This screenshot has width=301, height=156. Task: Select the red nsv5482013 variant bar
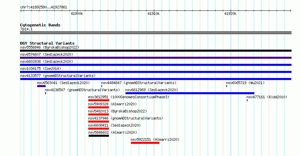click(x=98, y=114)
